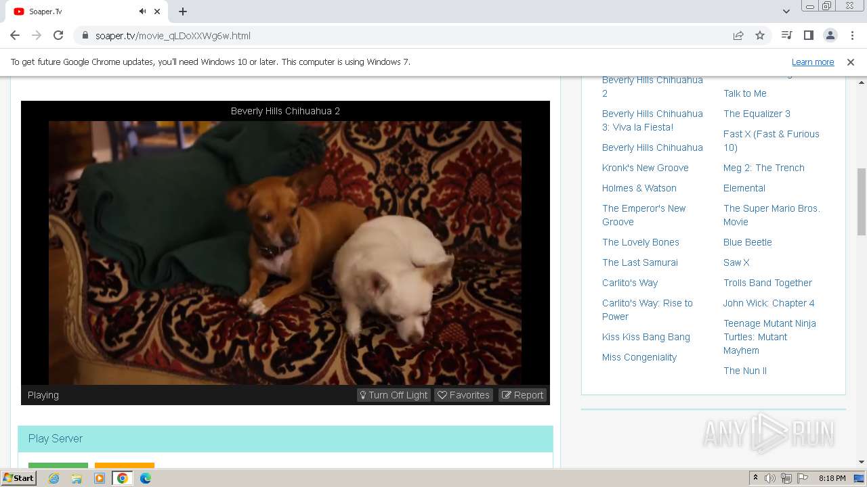867x487 pixels.
Task: Report this video
Action: coord(522,395)
